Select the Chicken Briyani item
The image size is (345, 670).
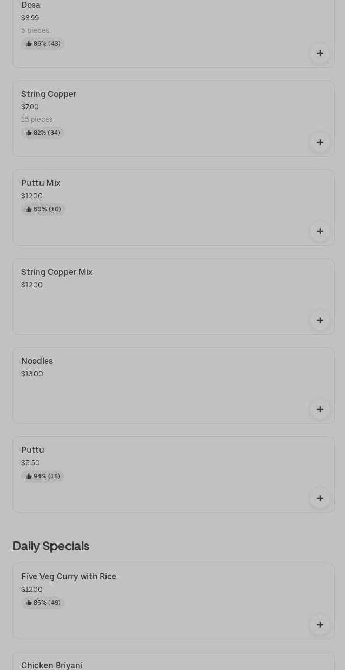pyautogui.click(x=52, y=665)
